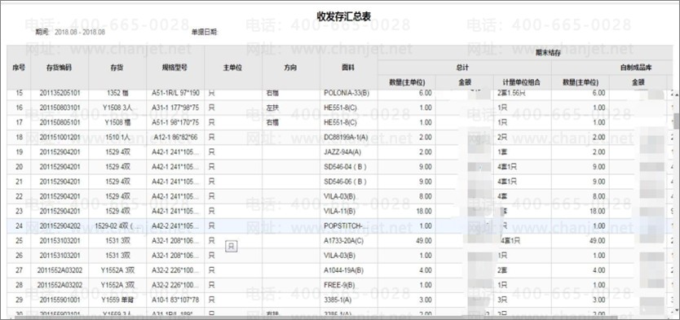Screen dimensions: 680x320
Task: Click inventory code 201150803101
Action: pyautogui.click(x=60, y=107)
